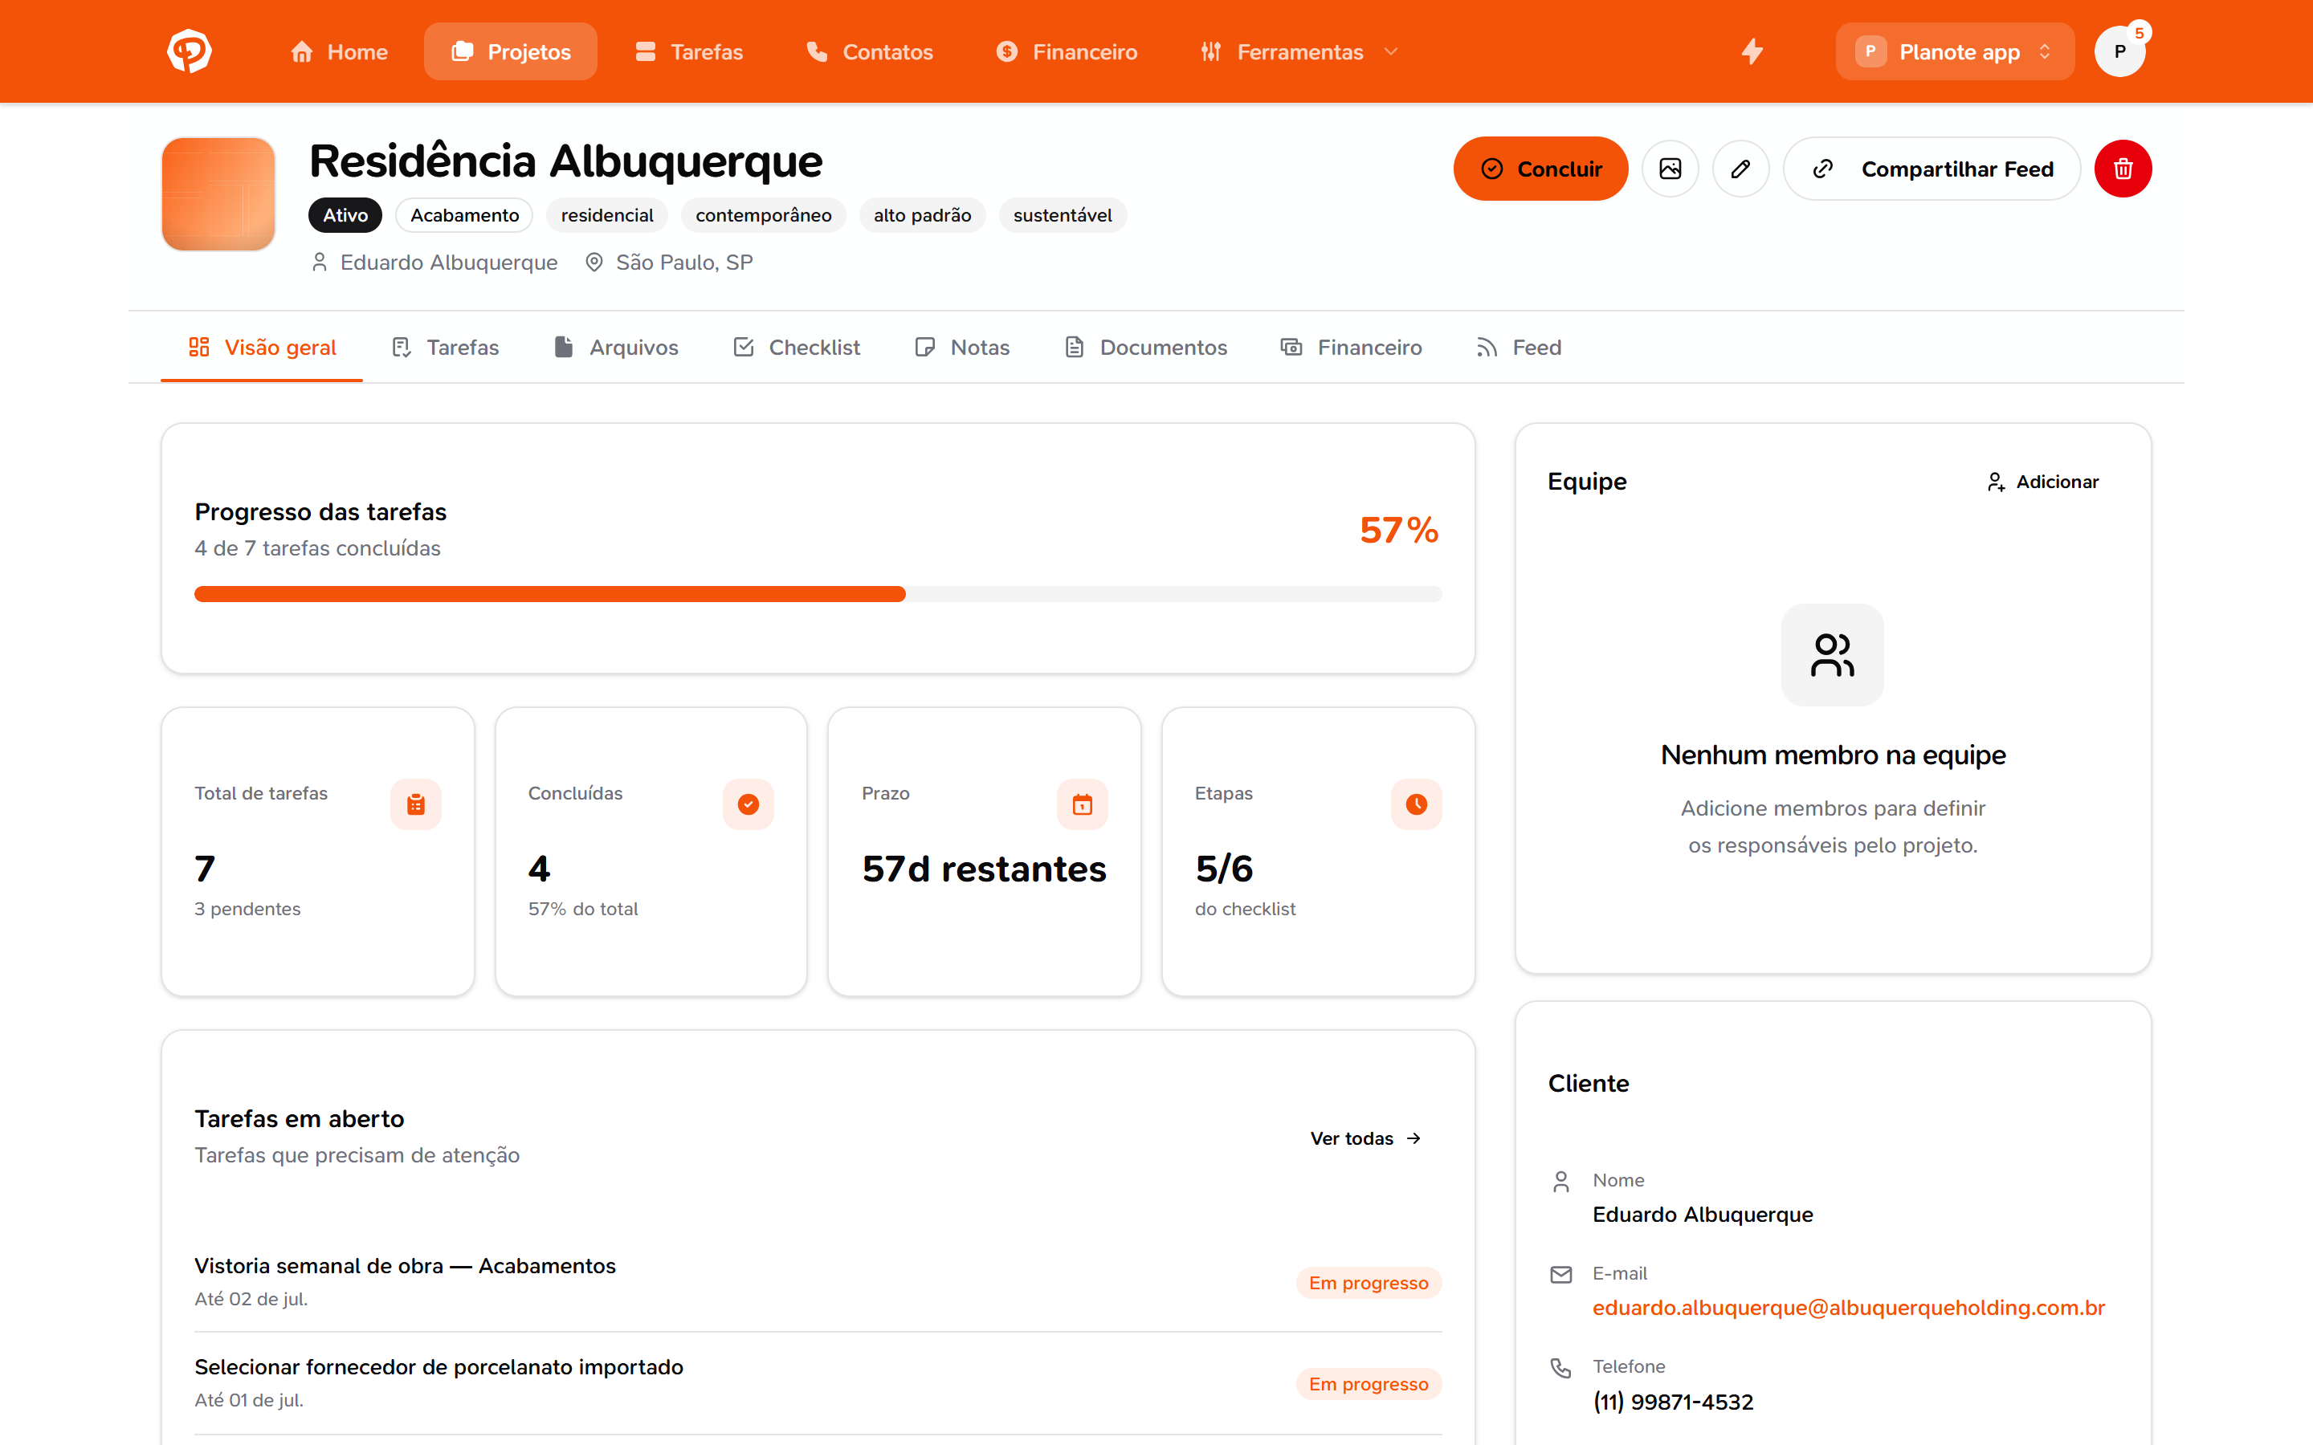The height and width of the screenshot is (1445, 2313).
Task: Click Em progresso badge for Vistoria semanal
Action: (x=1369, y=1284)
